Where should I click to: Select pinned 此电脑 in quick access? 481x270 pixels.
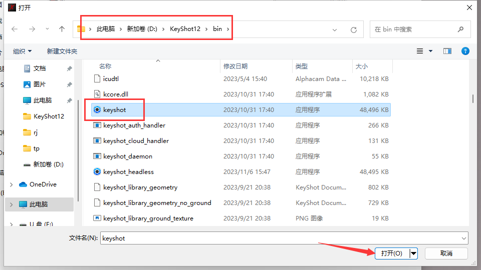click(x=42, y=100)
